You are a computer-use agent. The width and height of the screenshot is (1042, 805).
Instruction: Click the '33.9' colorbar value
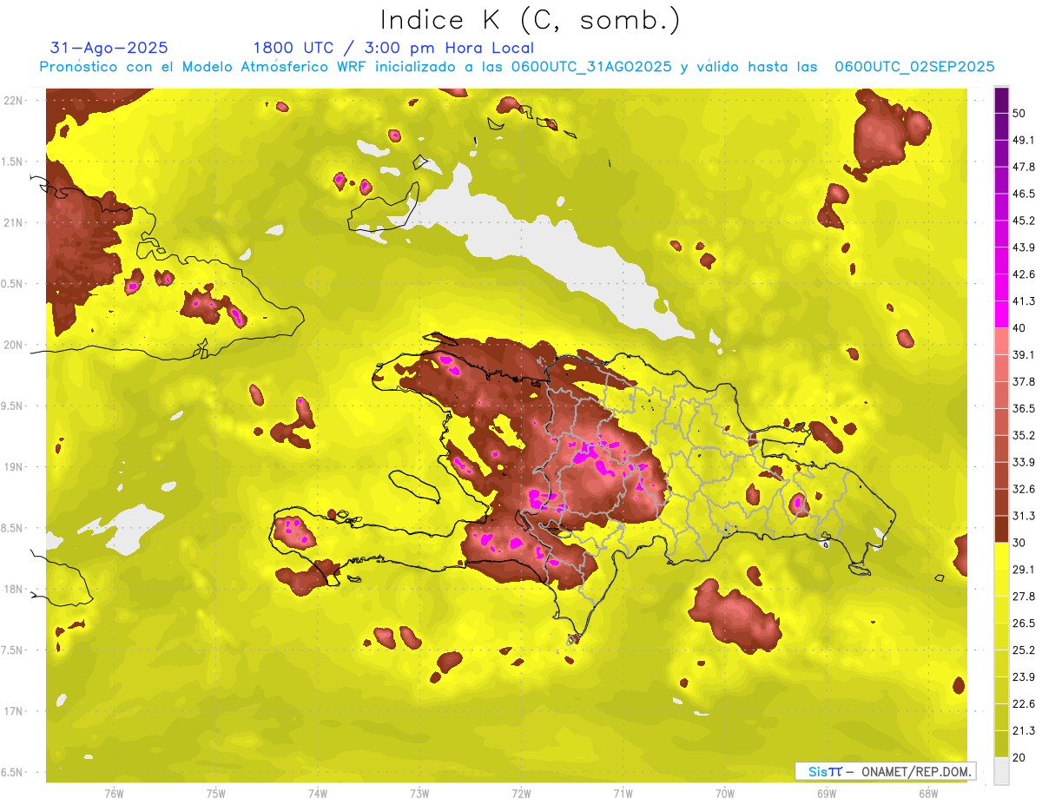click(x=1023, y=462)
